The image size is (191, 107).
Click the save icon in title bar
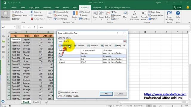5,3
